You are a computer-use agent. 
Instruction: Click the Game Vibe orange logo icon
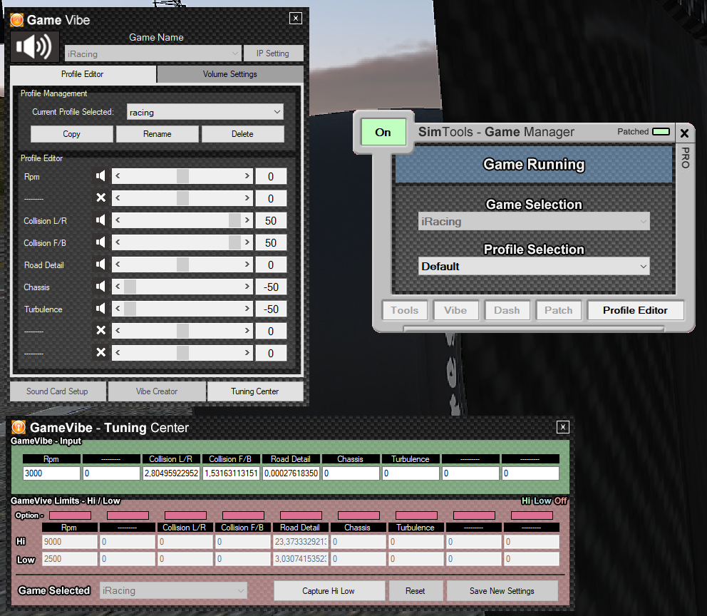(x=17, y=20)
